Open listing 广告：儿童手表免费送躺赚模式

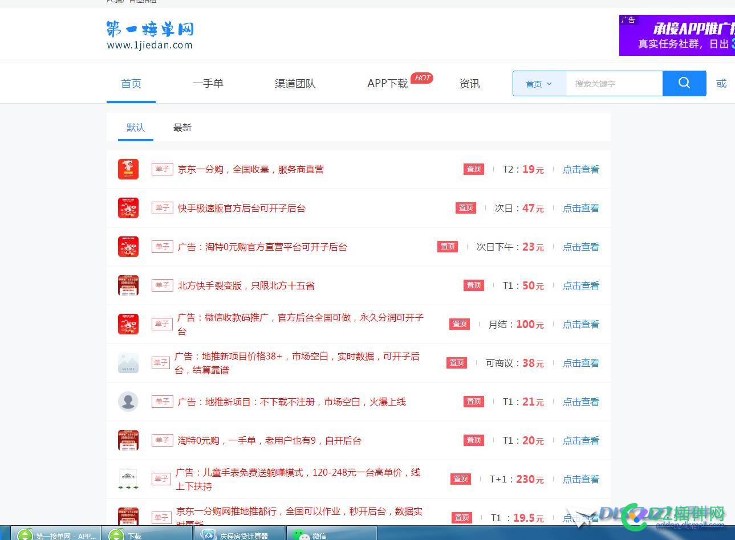click(298, 479)
